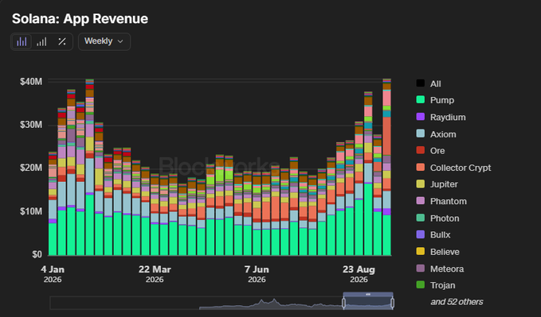The image size is (541, 317).
Task: Toggle percentage view icon
Action: (62, 41)
